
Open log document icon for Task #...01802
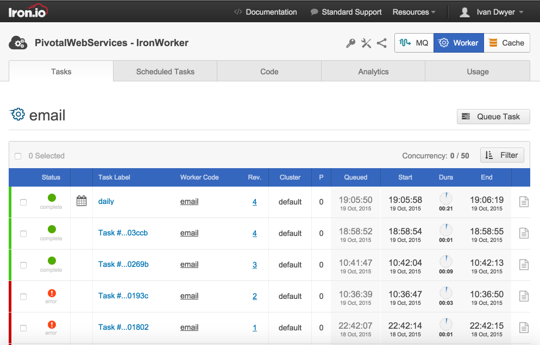(524, 328)
